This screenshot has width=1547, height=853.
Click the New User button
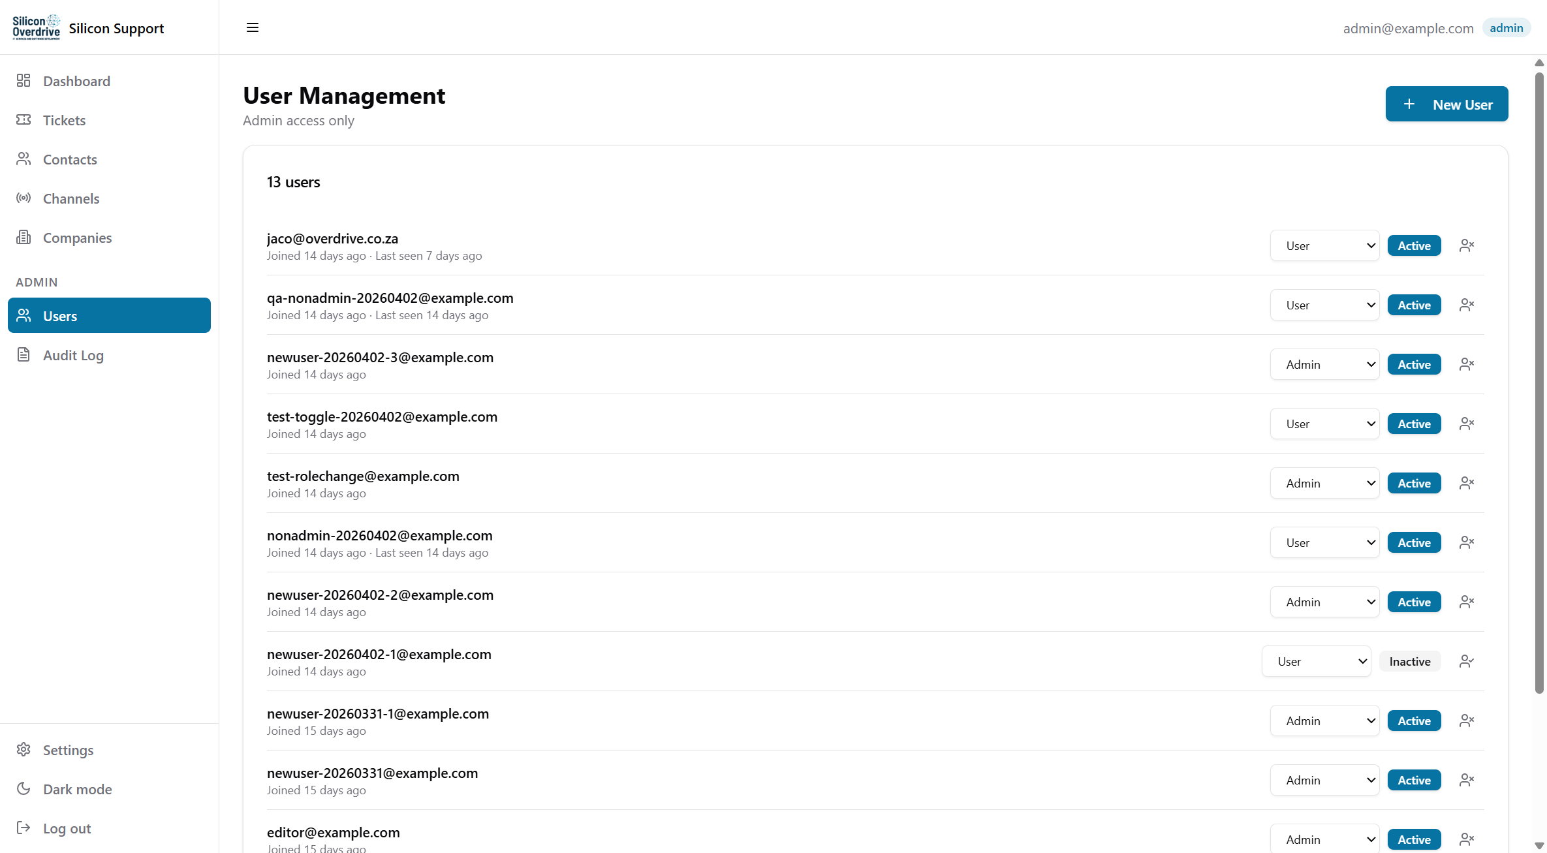pos(1446,104)
